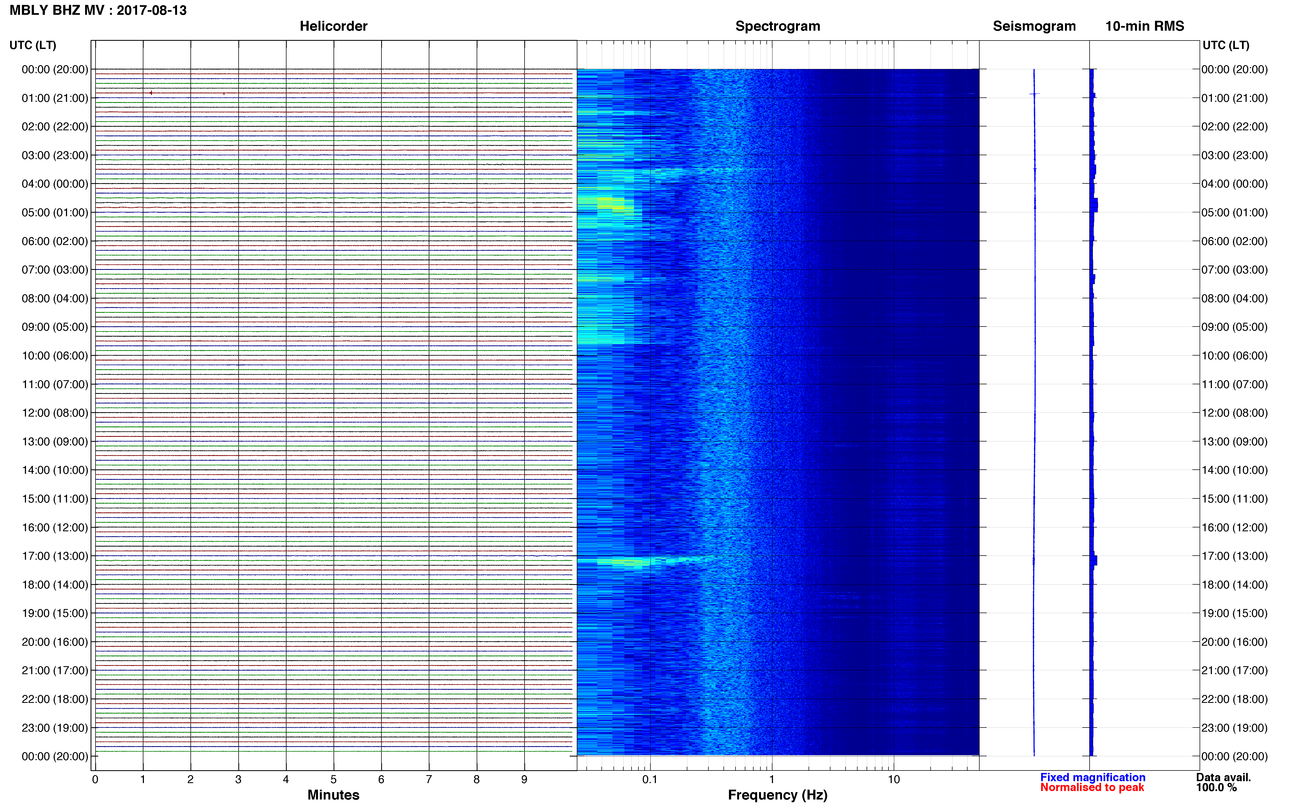Screen dimensions: 1297x811
Task: Click the '10-min RMS' panel heading
Action: (1145, 26)
